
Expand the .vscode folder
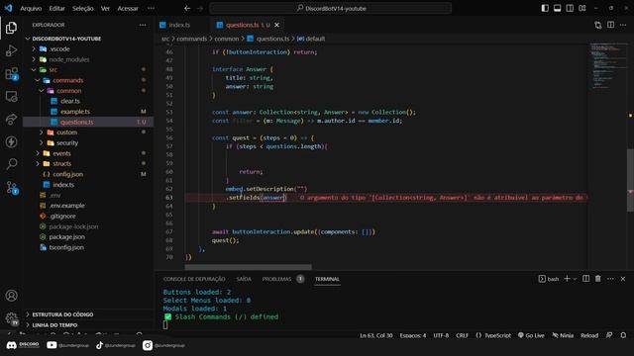click(34, 48)
